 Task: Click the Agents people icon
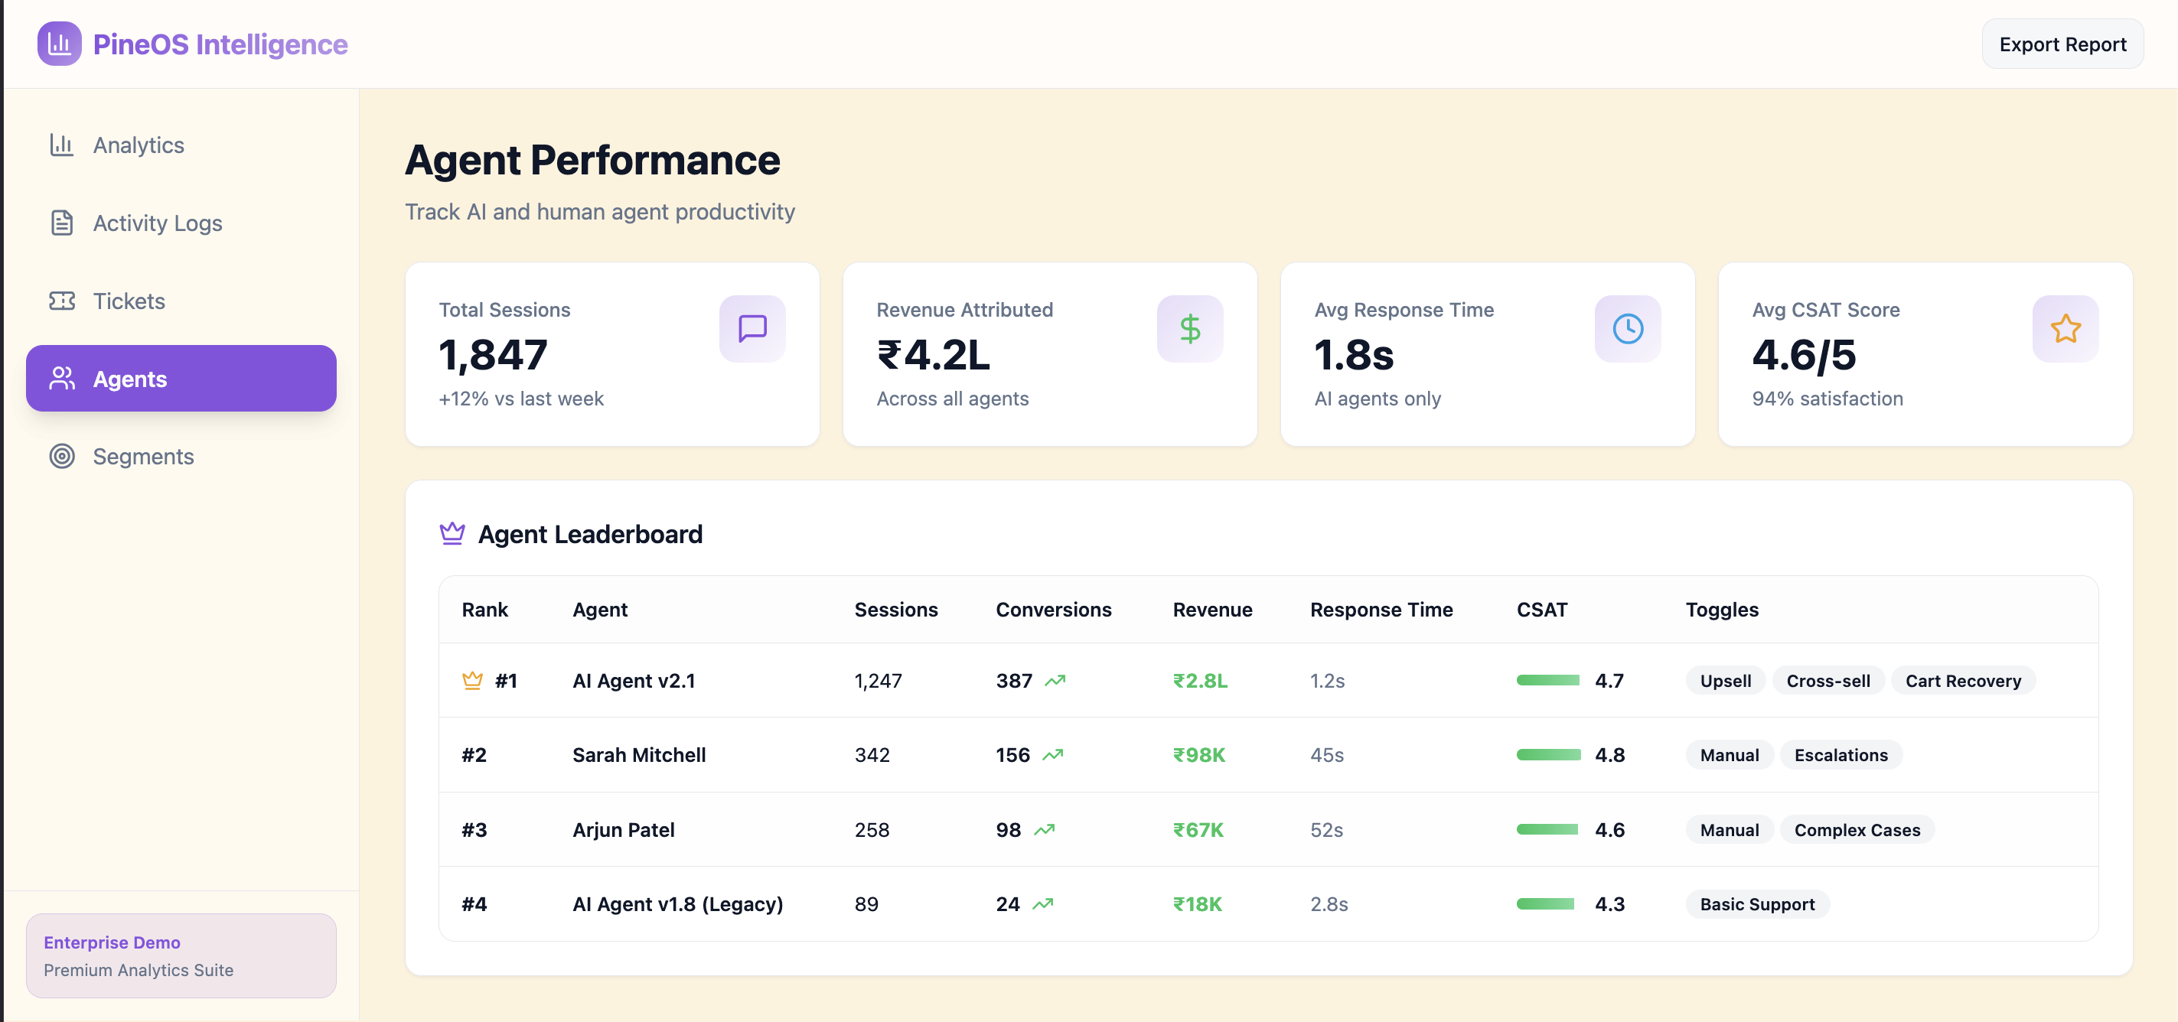pos(62,379)
